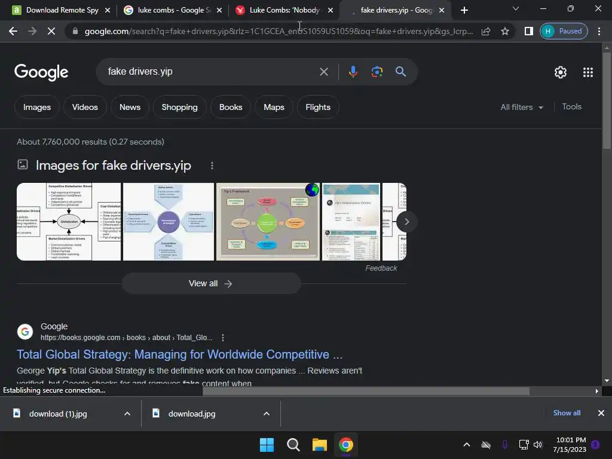The height and width of the screenshot is (459, 612).
Task: Start voice search with the microphone
Action: click(353, 72)
